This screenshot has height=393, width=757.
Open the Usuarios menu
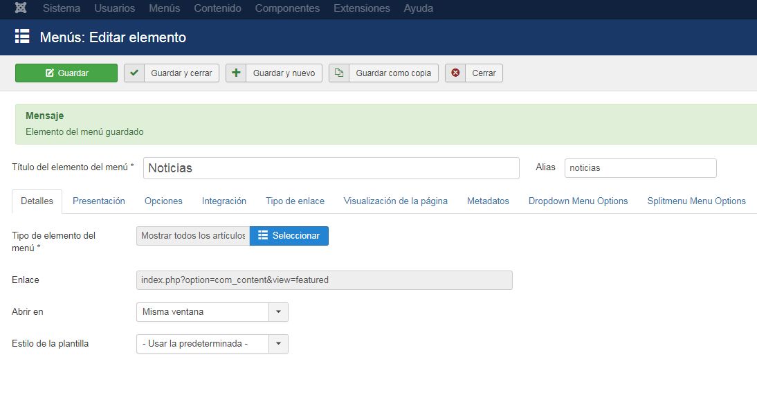(114, 8)
